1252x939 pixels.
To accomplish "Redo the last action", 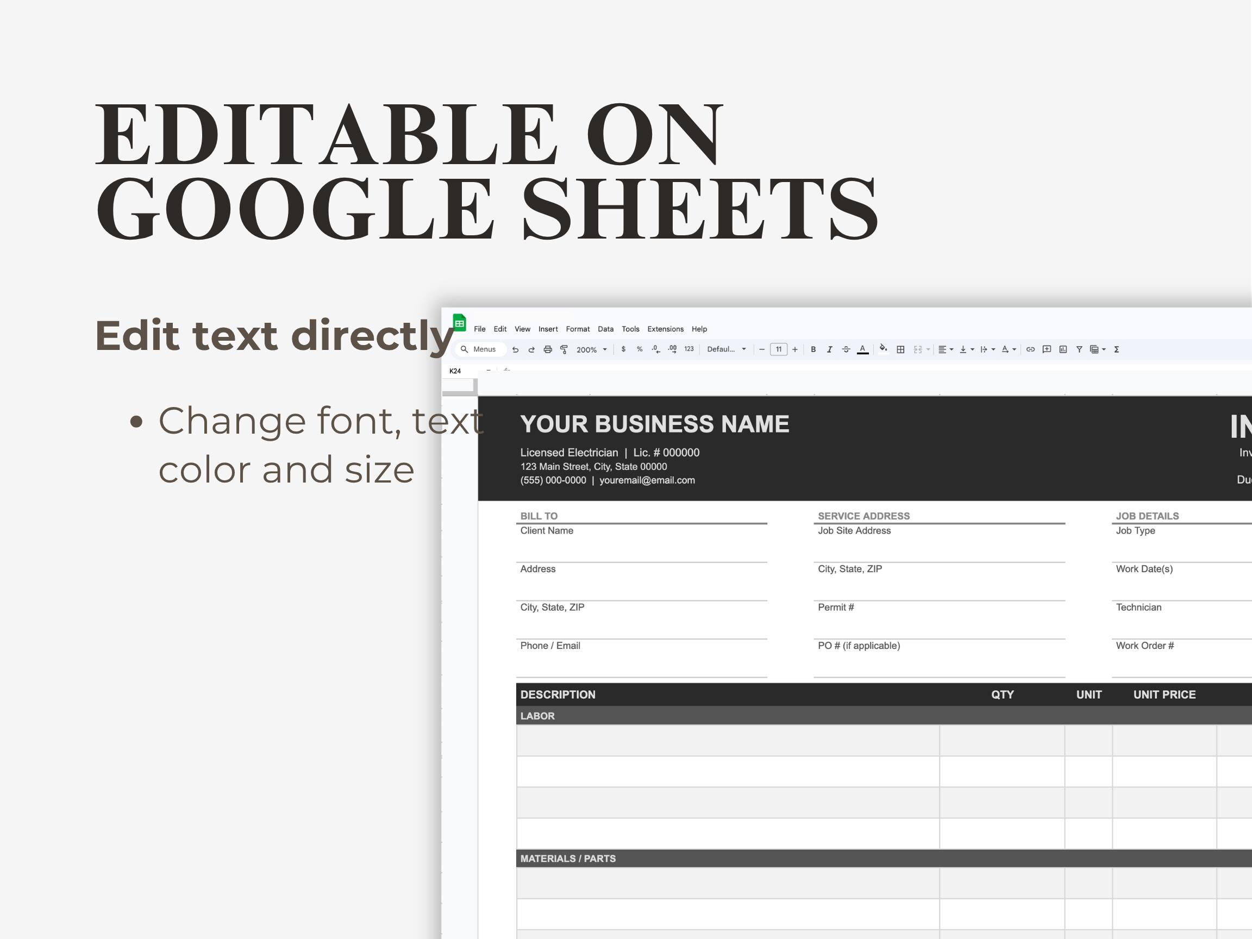I will click(531, 350).
